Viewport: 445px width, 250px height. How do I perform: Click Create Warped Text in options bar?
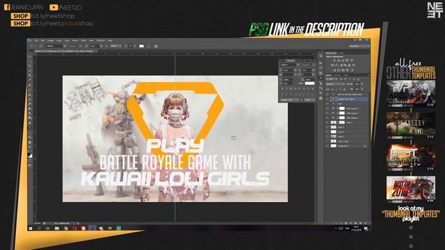[x=149, y=46]
